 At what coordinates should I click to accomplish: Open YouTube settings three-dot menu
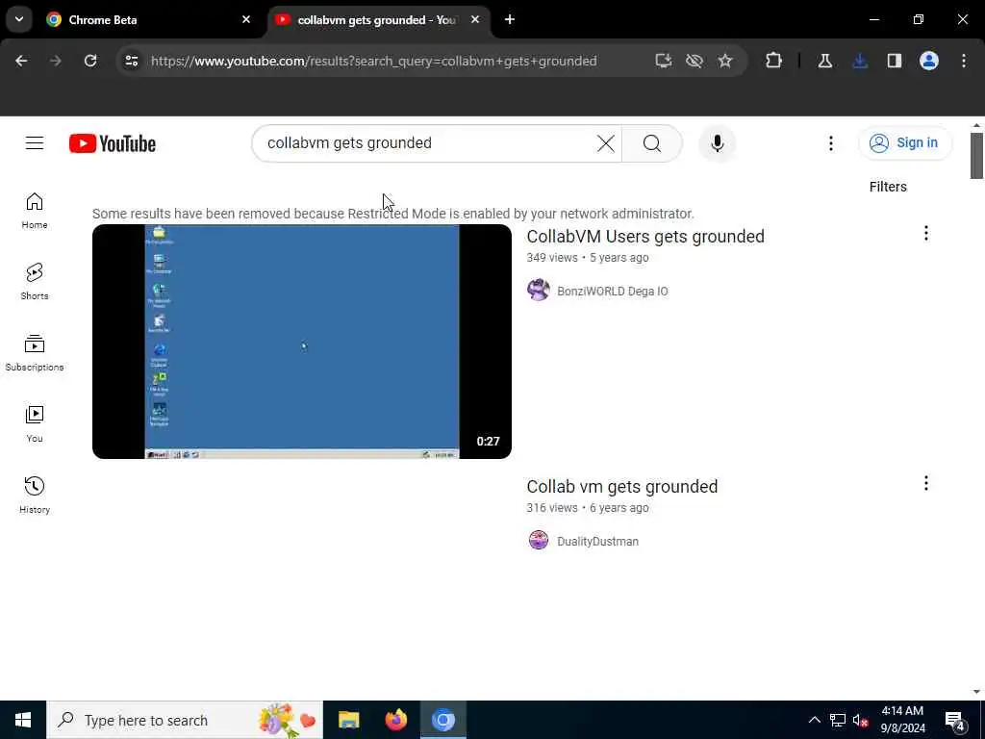pos(830,143)
